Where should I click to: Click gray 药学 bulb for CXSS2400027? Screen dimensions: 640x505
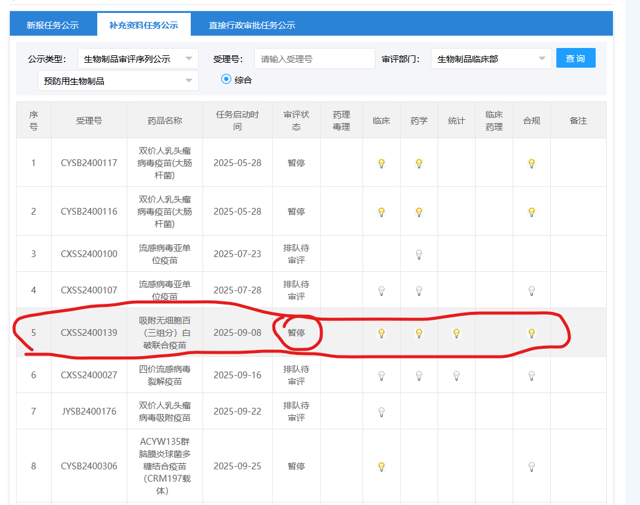pos(419,376)
